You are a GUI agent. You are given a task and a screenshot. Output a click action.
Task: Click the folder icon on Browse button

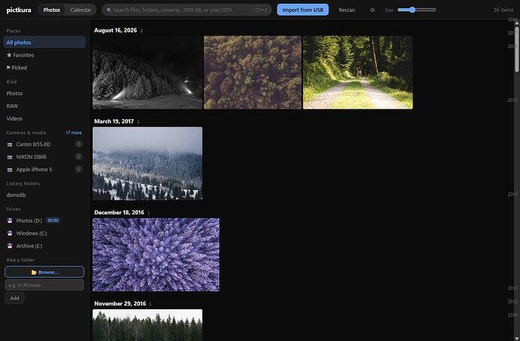[33, 272]
